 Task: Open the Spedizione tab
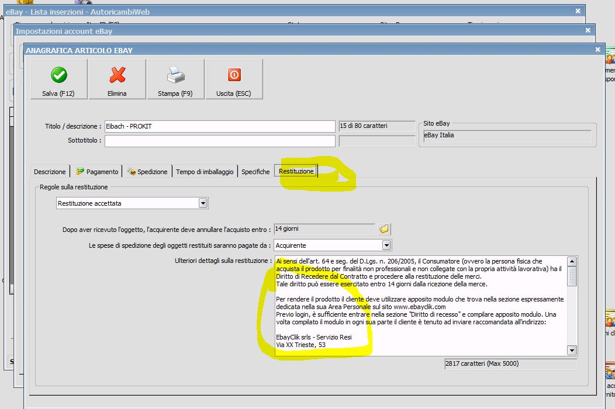(147, 172)
